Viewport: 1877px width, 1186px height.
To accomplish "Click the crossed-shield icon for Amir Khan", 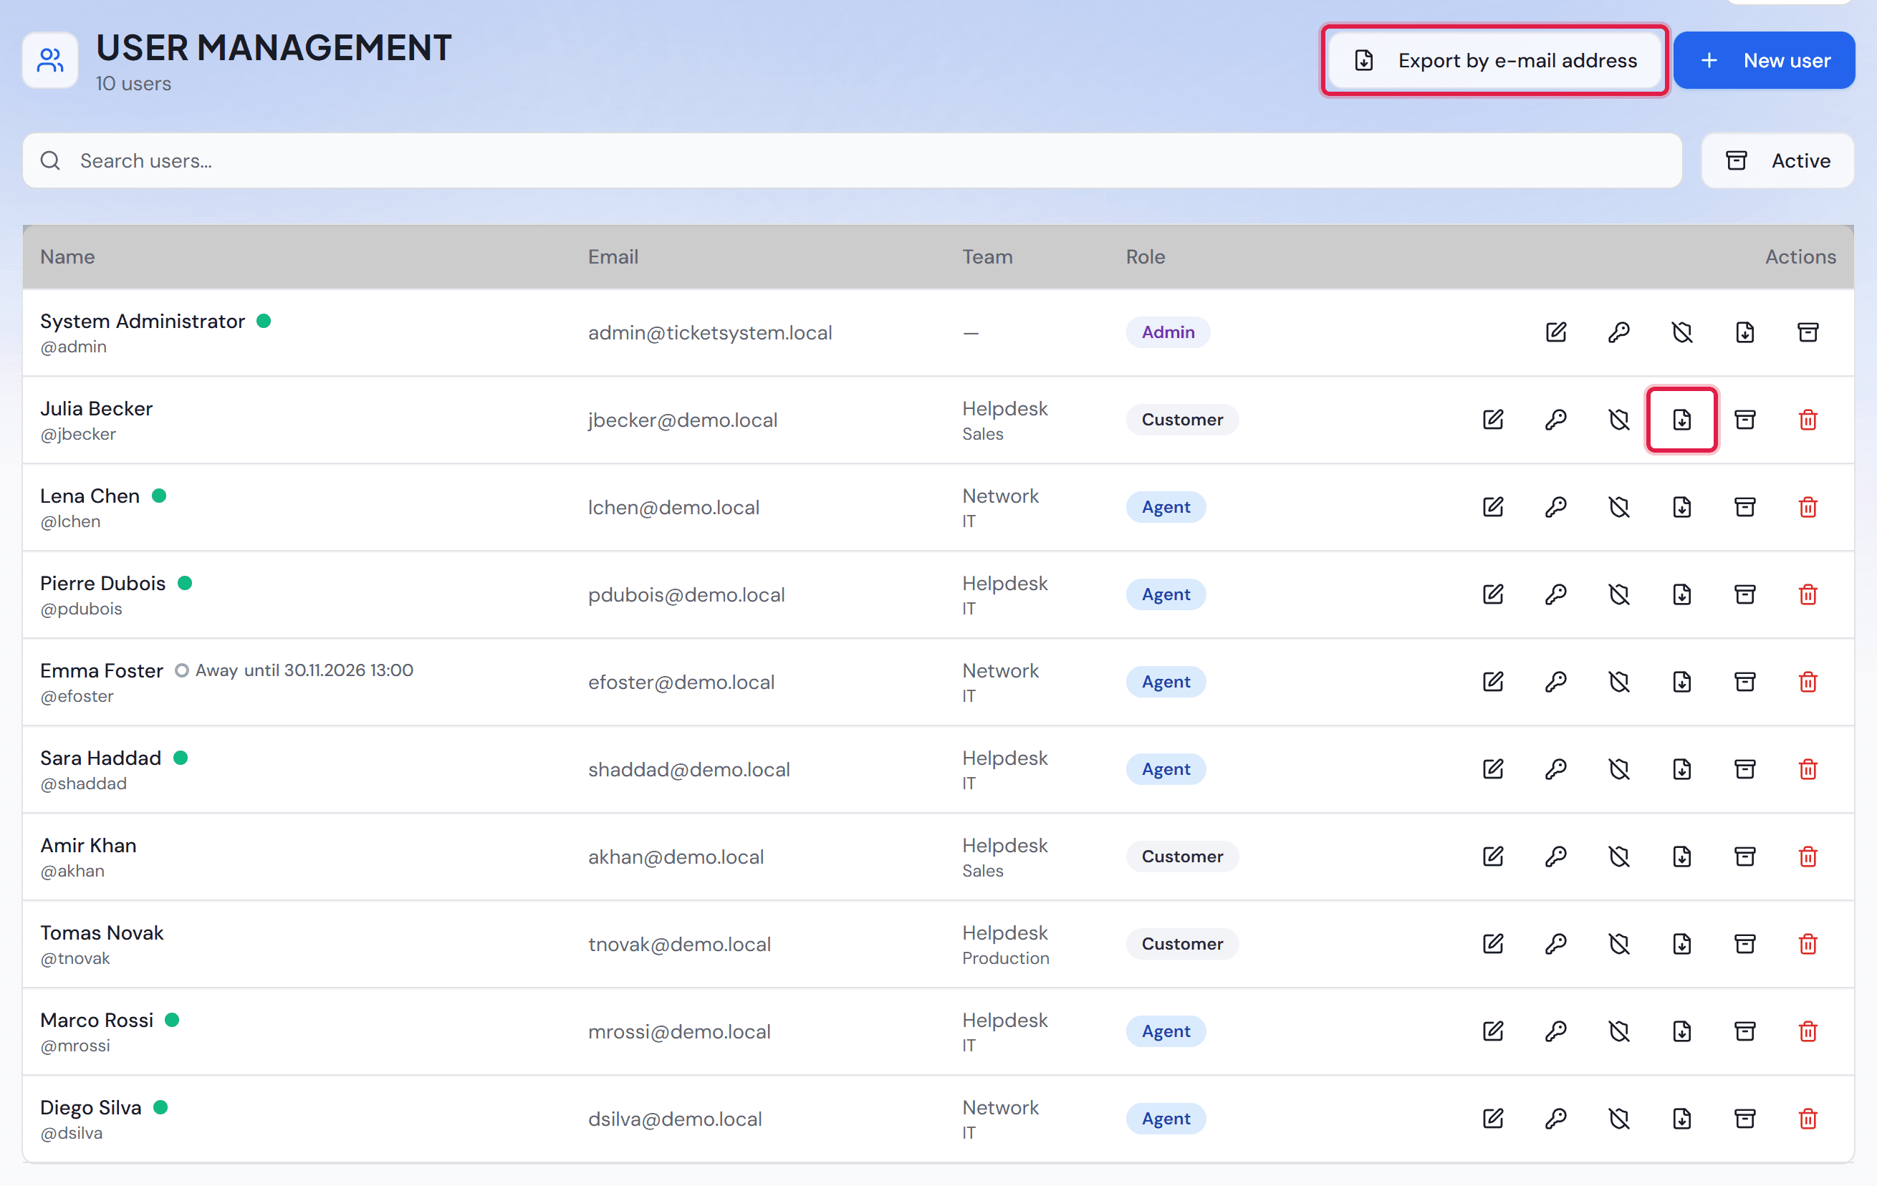I will click(x=1619, y=857).
